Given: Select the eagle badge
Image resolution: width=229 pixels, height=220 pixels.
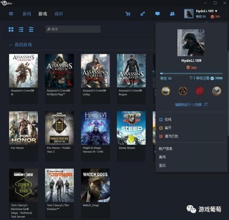Looking at the screenshot, I should (x=216, y=91).
